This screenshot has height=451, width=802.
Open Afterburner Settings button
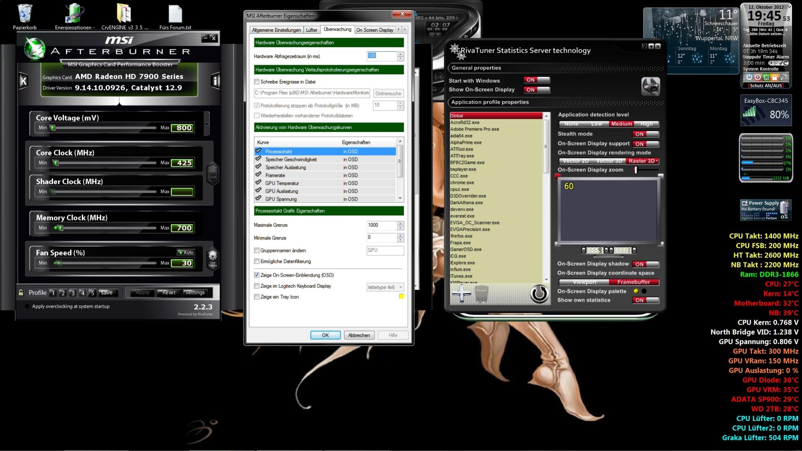pyautogui.click(x=195, y=293)
